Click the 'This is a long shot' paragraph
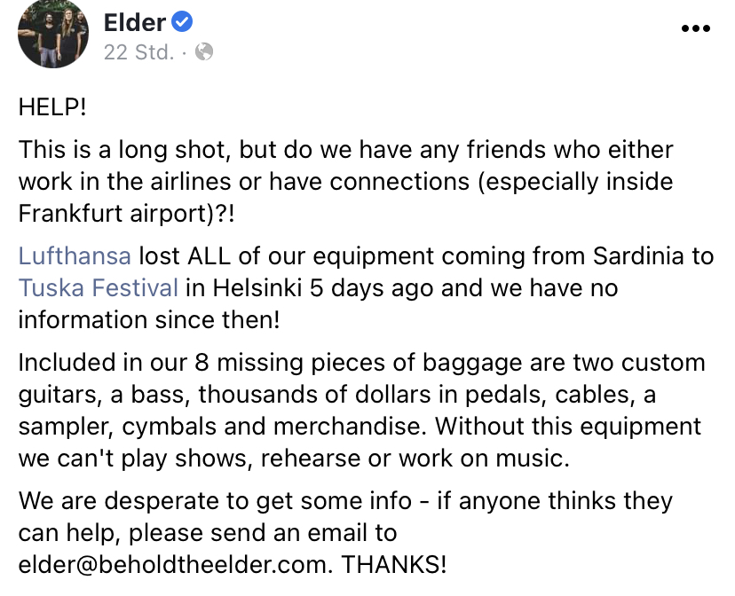The height and width of the screenshot is (596, 735). [x=346, y=182]
